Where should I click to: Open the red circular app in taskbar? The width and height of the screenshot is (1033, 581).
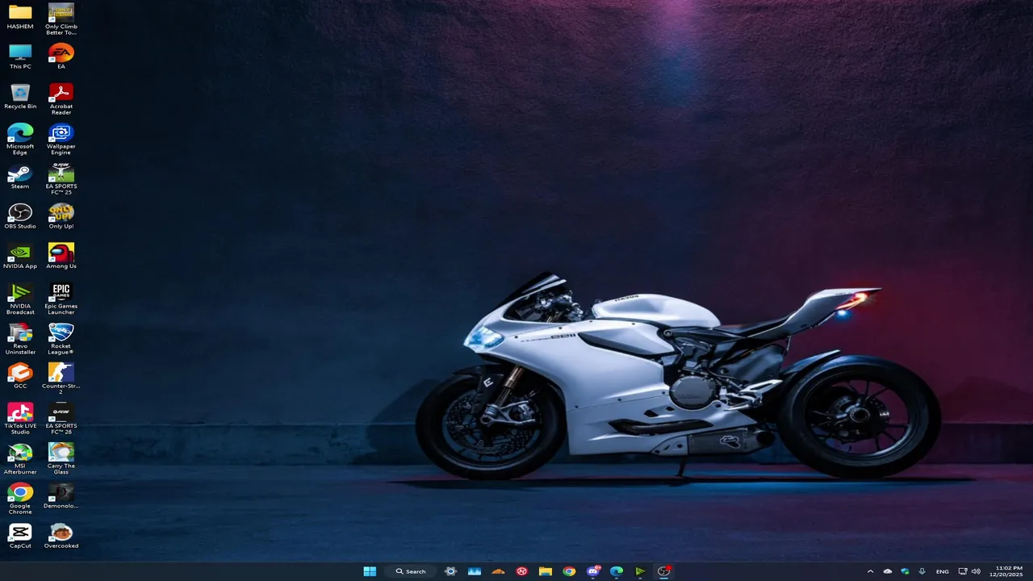point(522,571)
